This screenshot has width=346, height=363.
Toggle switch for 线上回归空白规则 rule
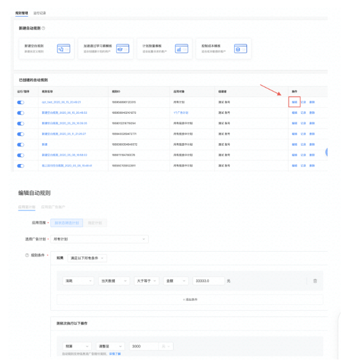[21, 166]
